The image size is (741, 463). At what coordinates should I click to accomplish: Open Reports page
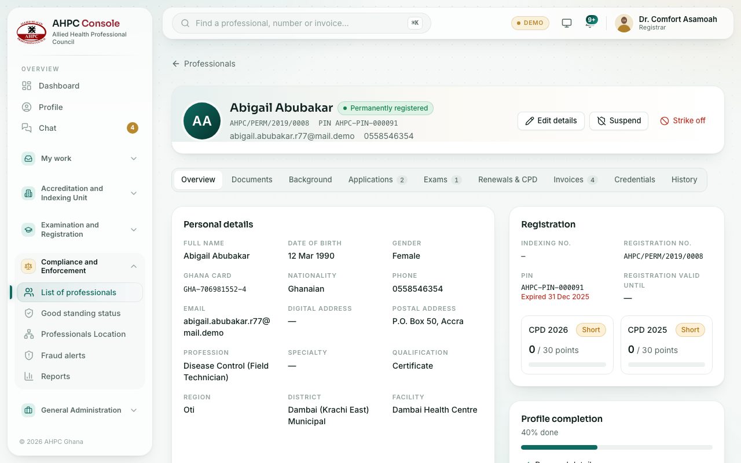point(79,376)
